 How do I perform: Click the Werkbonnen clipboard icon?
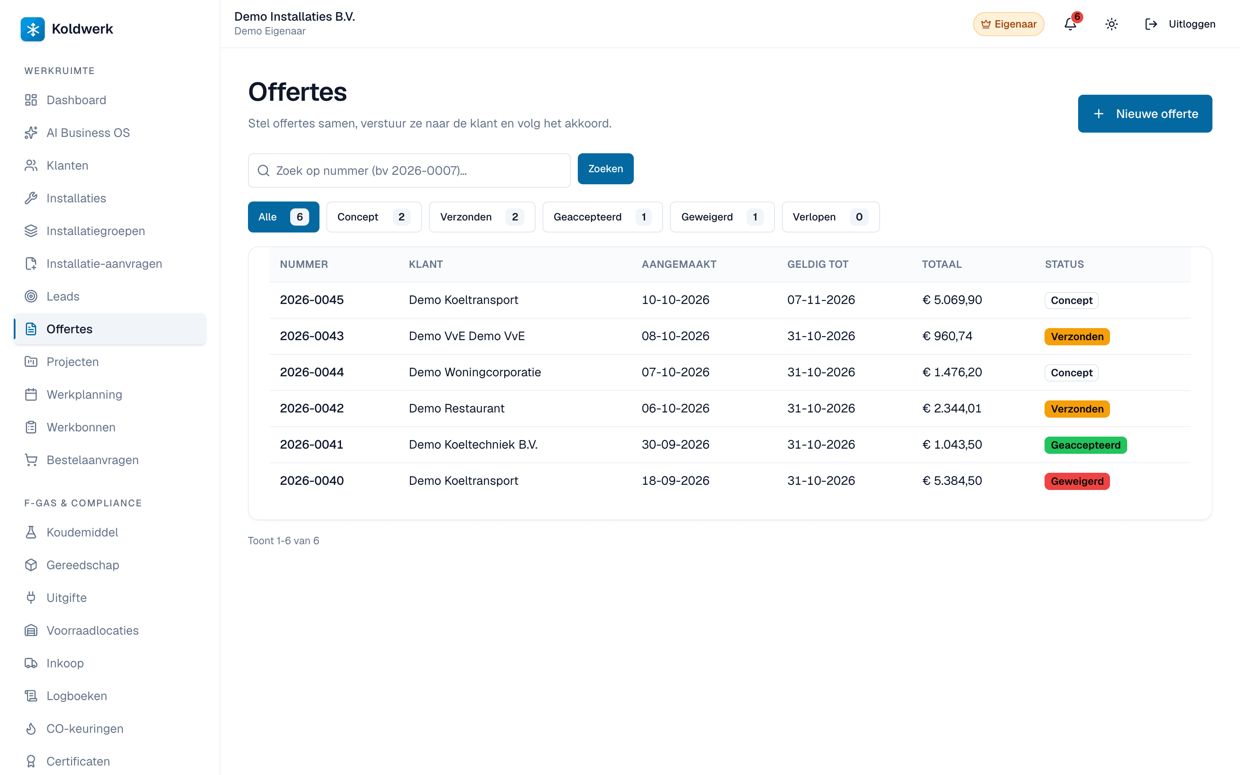[x=31, y=428]
